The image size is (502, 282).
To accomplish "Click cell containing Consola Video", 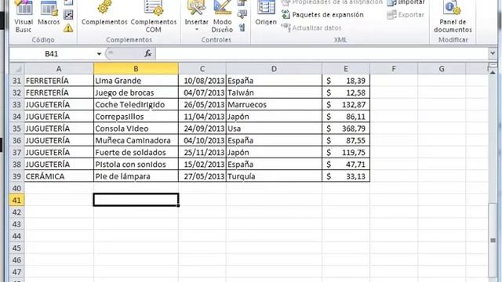I will (x=136, y=128).
